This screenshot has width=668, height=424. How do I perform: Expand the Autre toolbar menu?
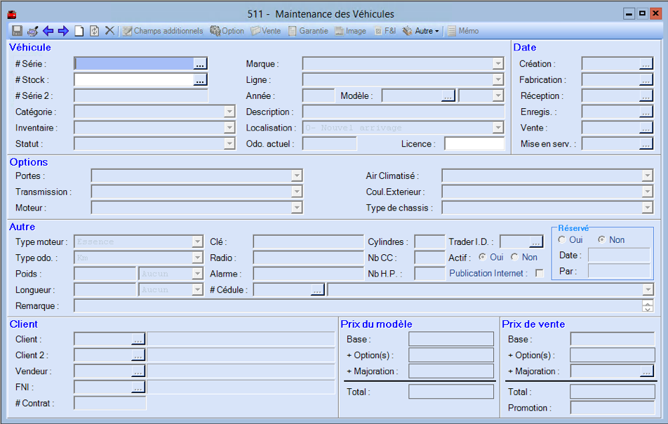(421, 31)
